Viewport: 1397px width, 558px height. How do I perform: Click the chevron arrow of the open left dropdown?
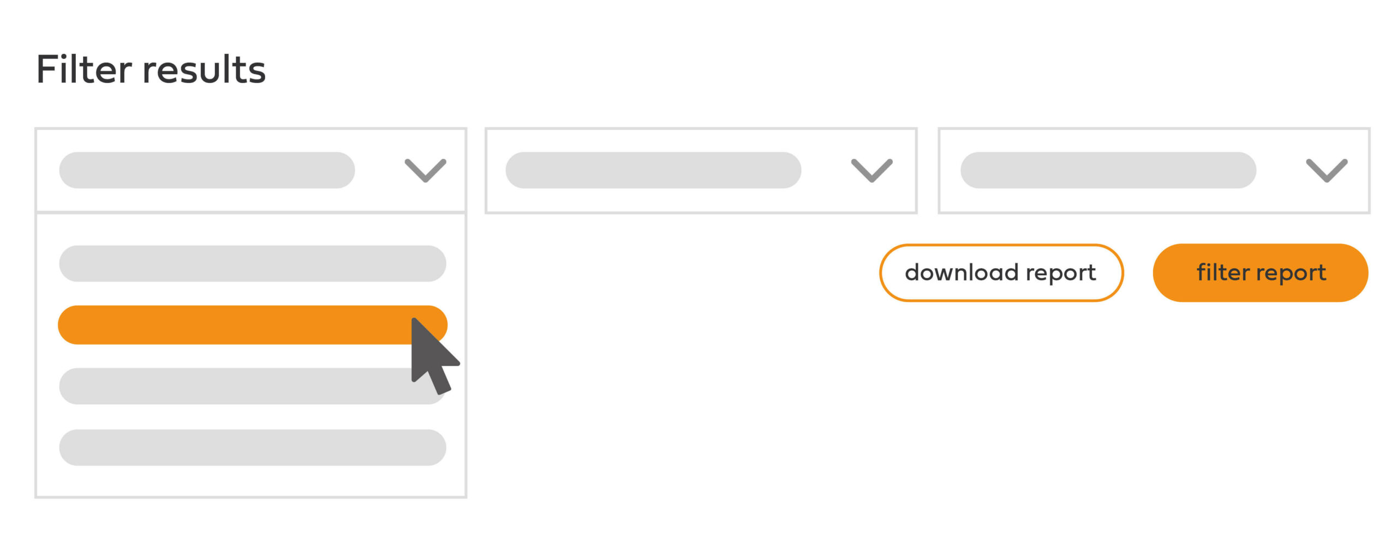pos(425,170)
